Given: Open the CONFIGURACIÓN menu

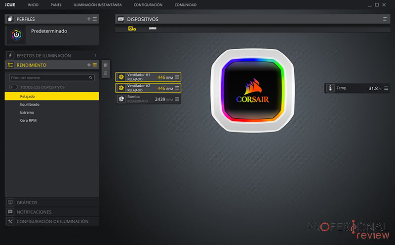Looking at the screenshot, I should click(148, 5).
